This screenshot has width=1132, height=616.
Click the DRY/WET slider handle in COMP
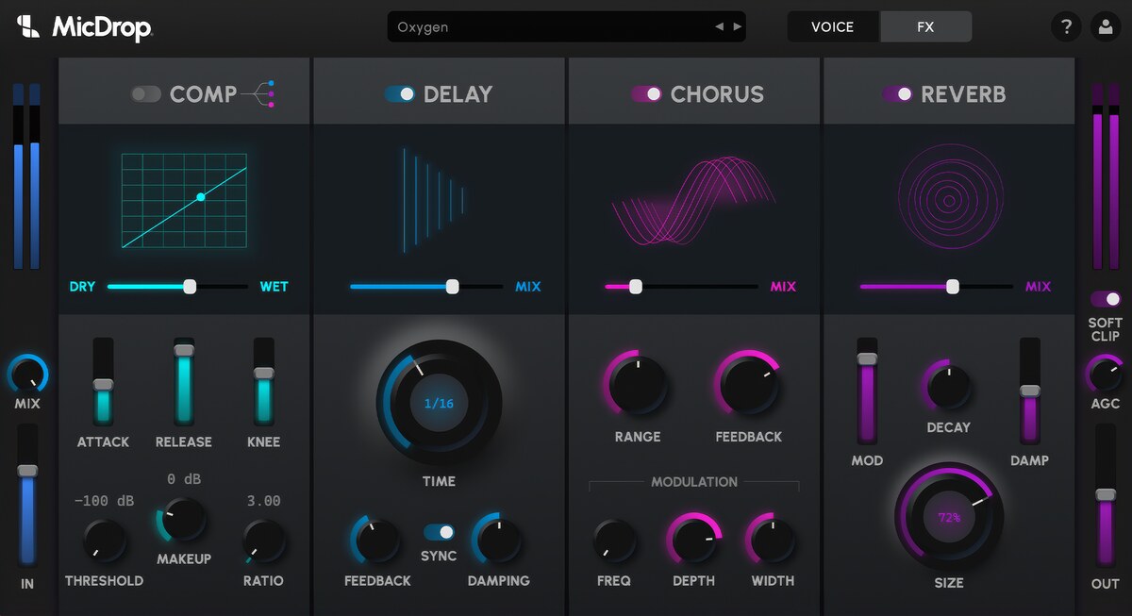190,286
